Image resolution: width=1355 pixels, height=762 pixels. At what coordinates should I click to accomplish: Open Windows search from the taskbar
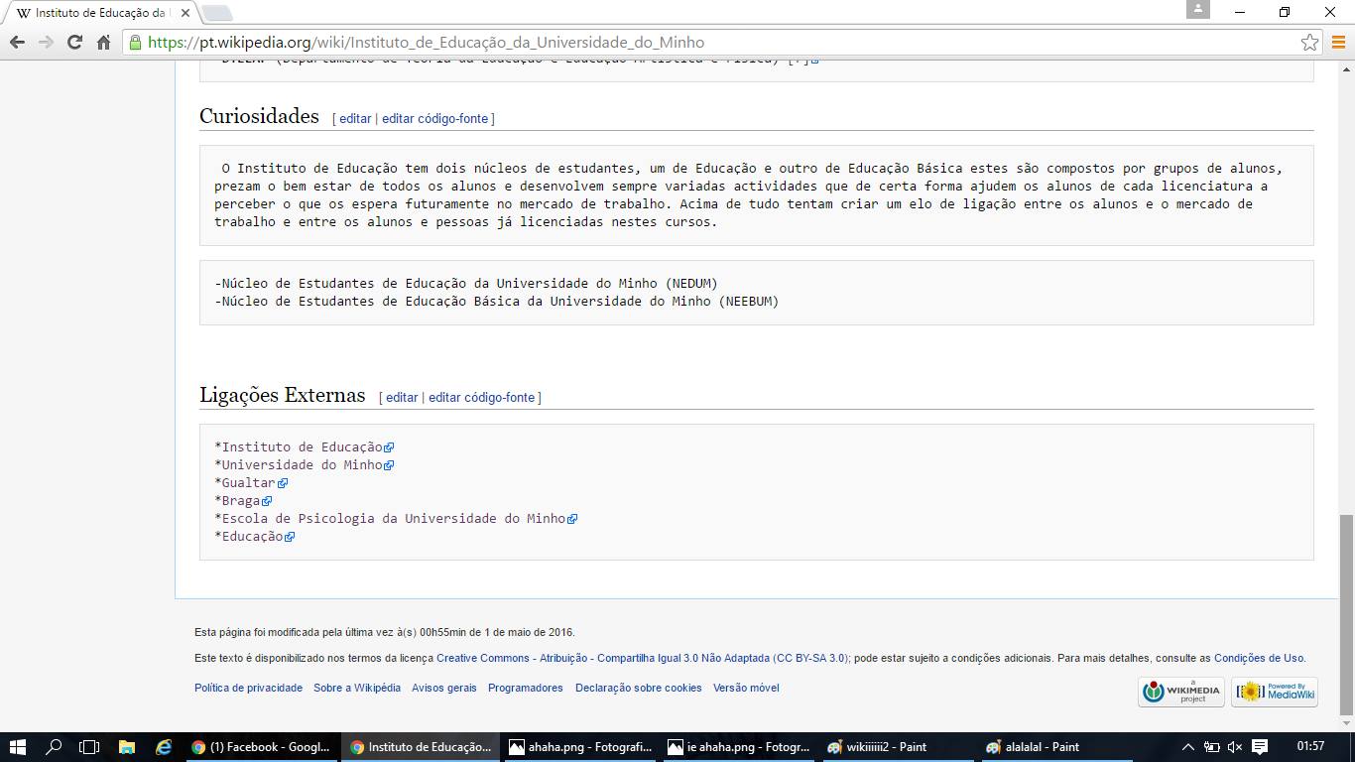coord(54,747)
